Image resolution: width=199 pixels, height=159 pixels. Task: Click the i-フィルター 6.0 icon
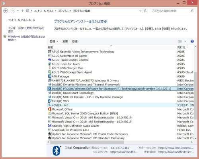pyautogui.click(x=49, y=105)
